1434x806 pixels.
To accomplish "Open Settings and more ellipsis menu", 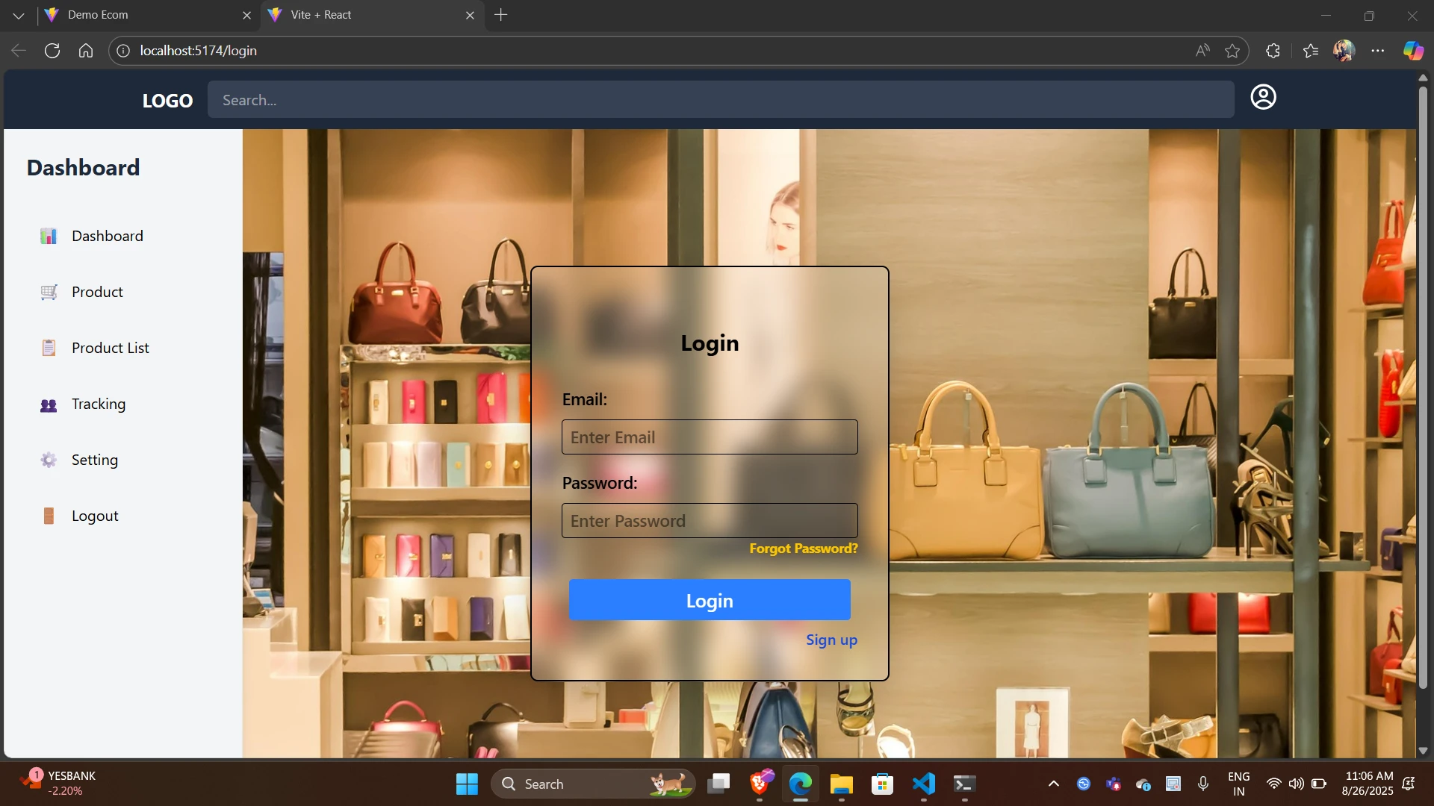I will pos(1378,51).
